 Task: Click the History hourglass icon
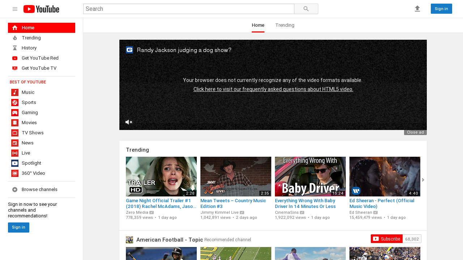click(x=15, y=48)
